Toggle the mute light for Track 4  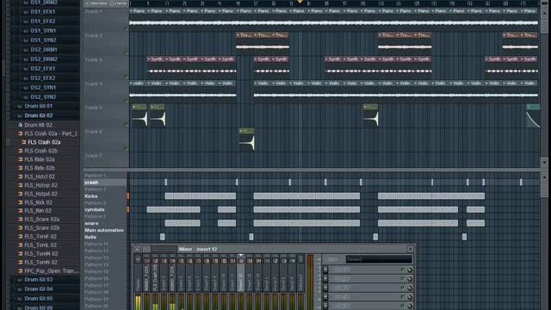pos(127,101)
